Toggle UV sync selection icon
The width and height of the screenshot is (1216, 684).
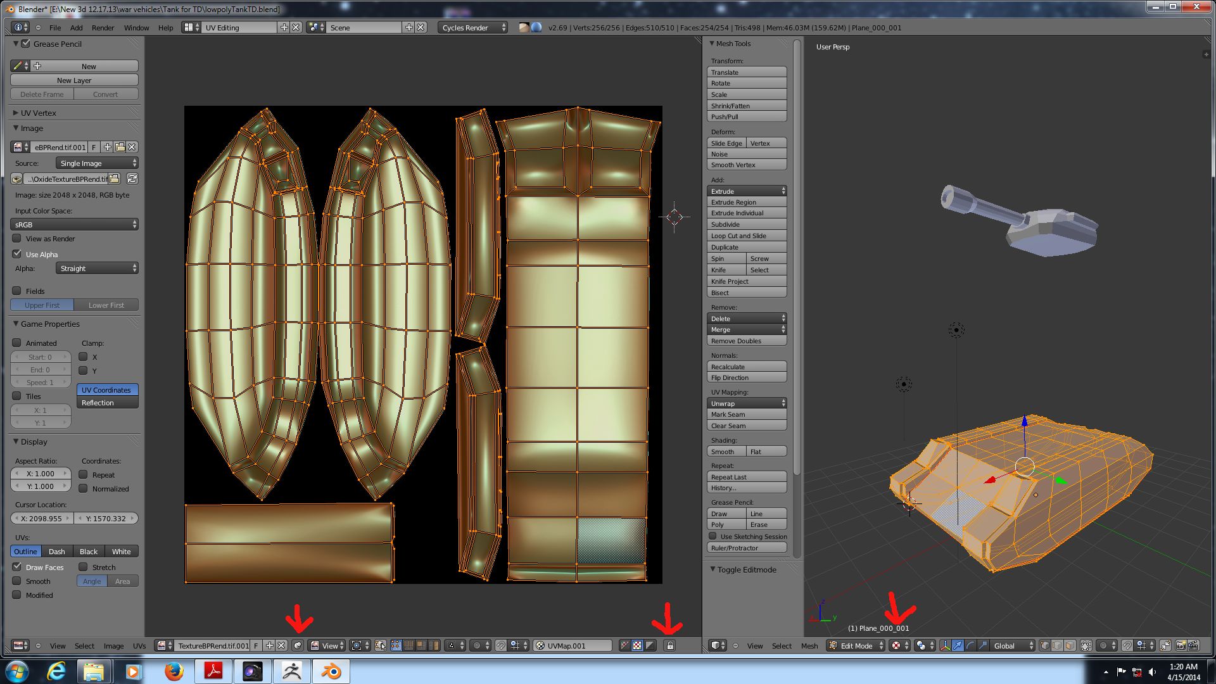click(x=380, y=645)
